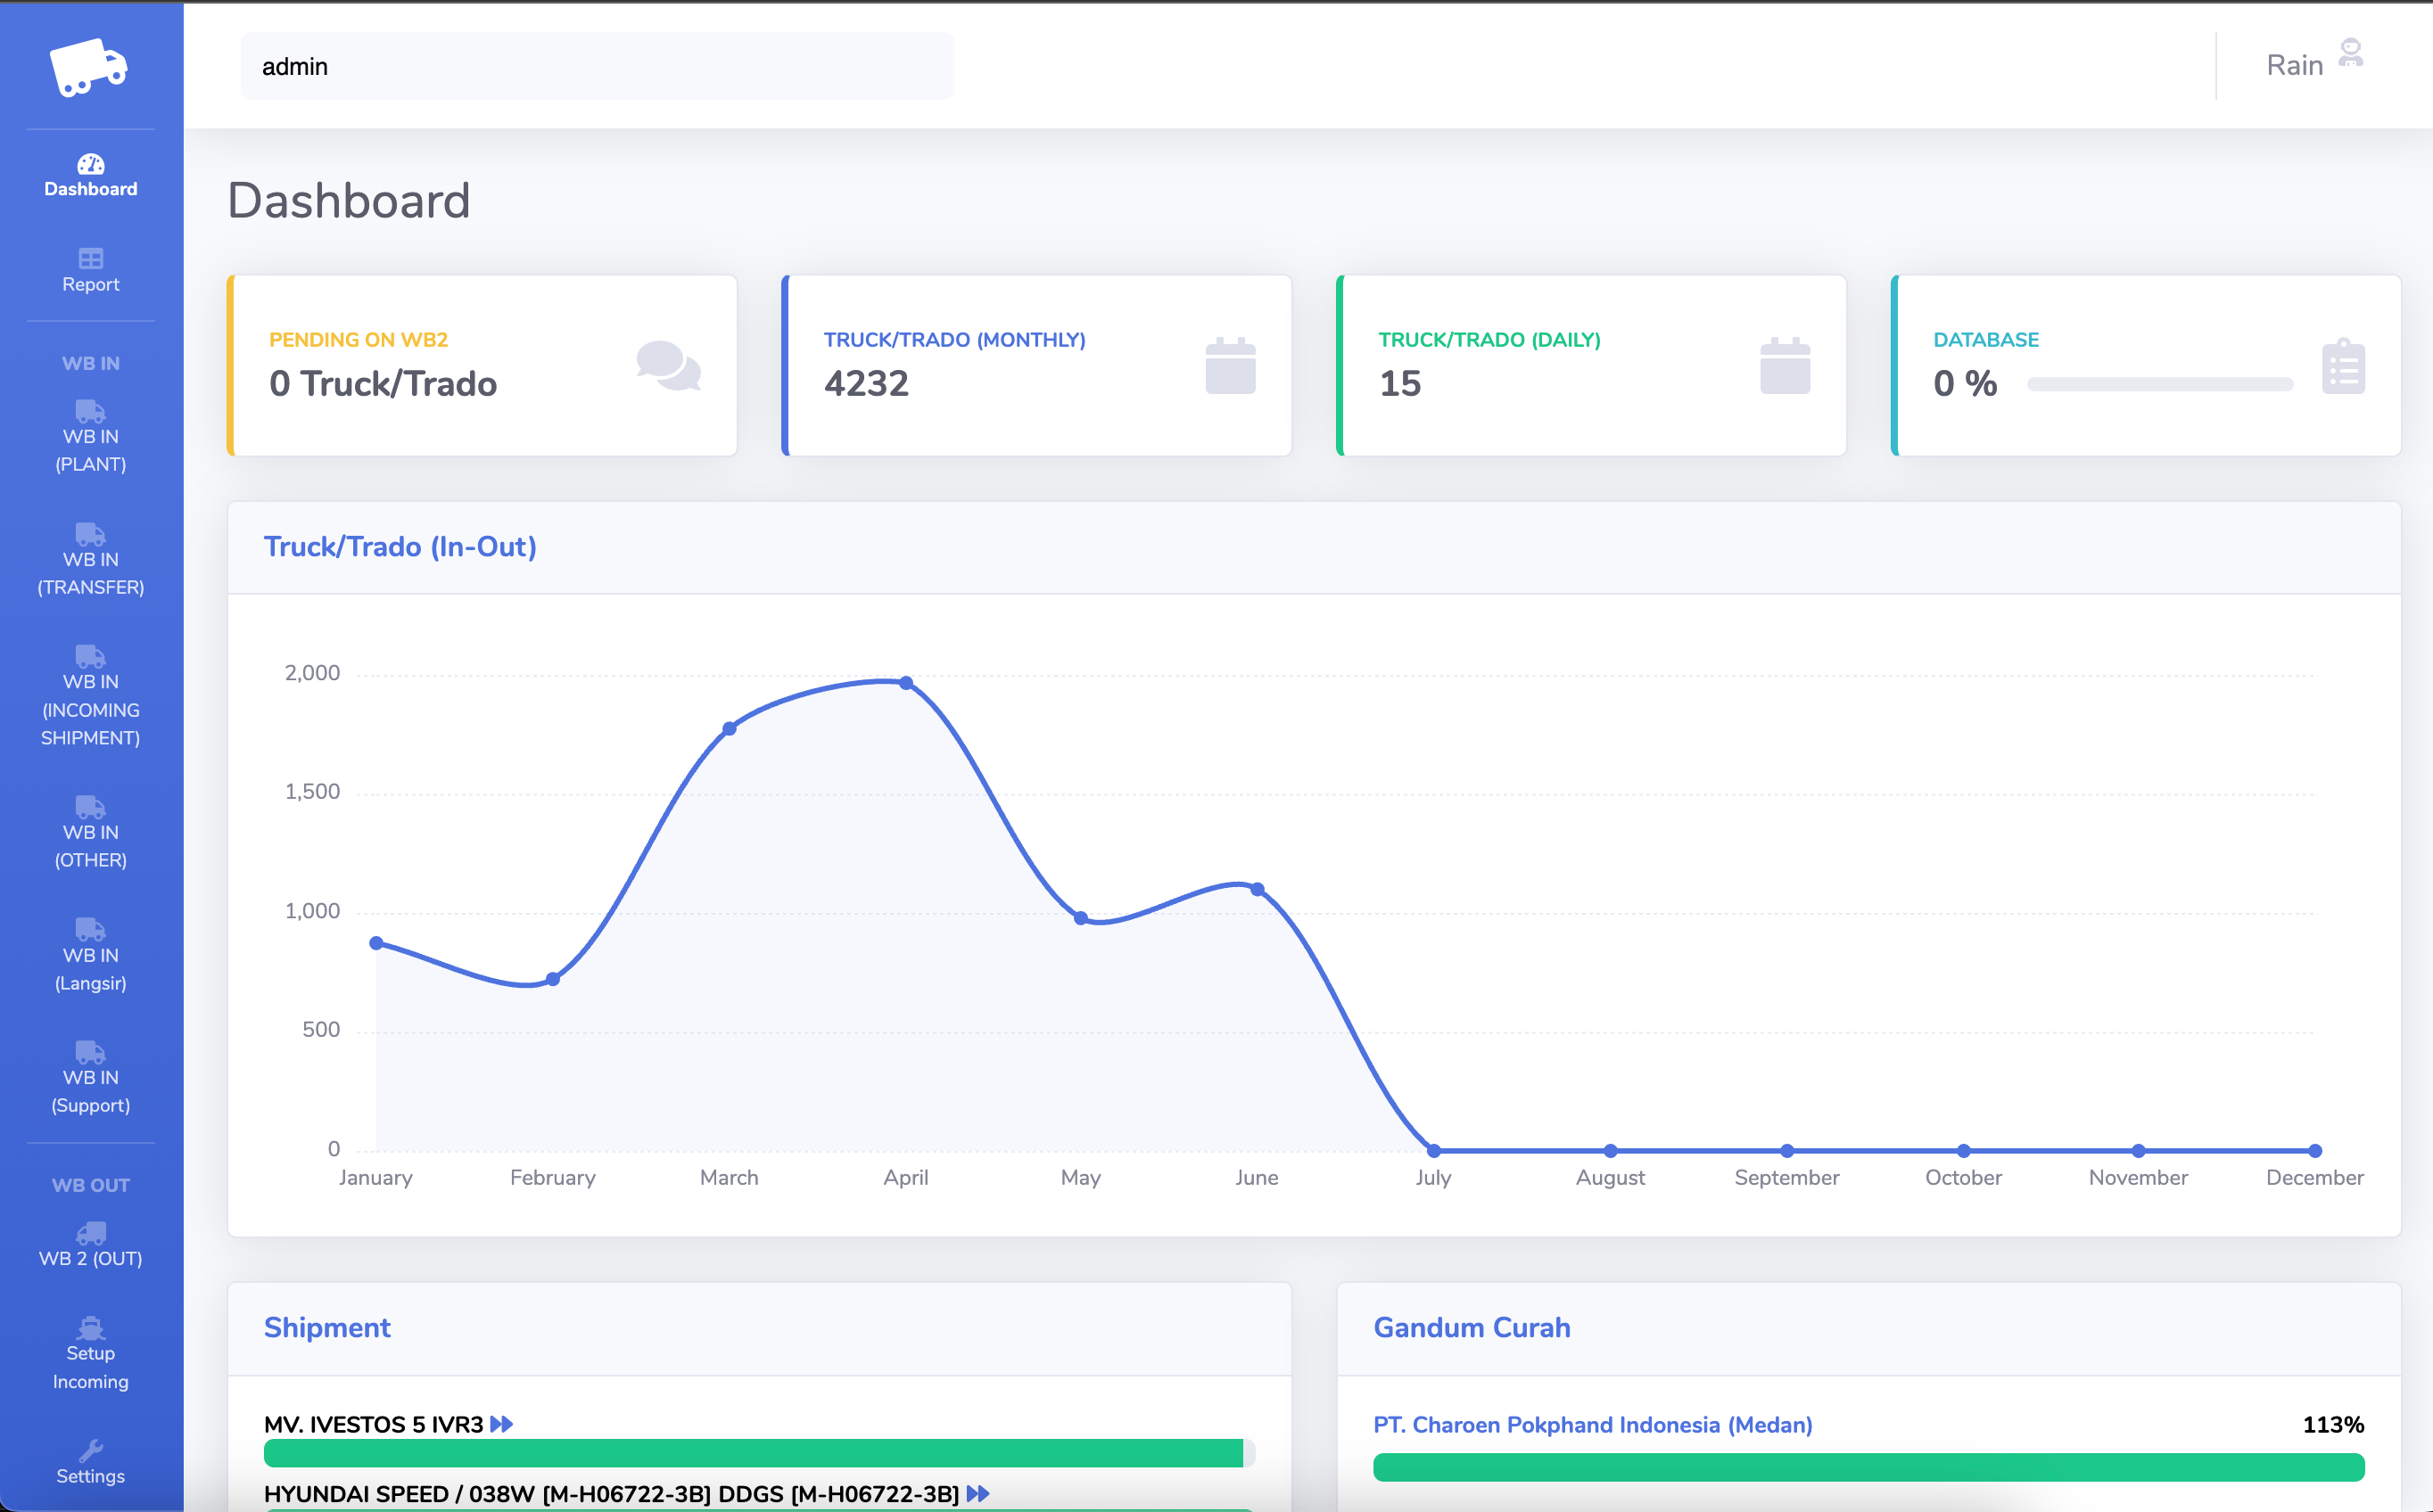Select the WB IN (PLANT) truck icon
This screenshot has width=2433, height=1512.
pos(91,410)
